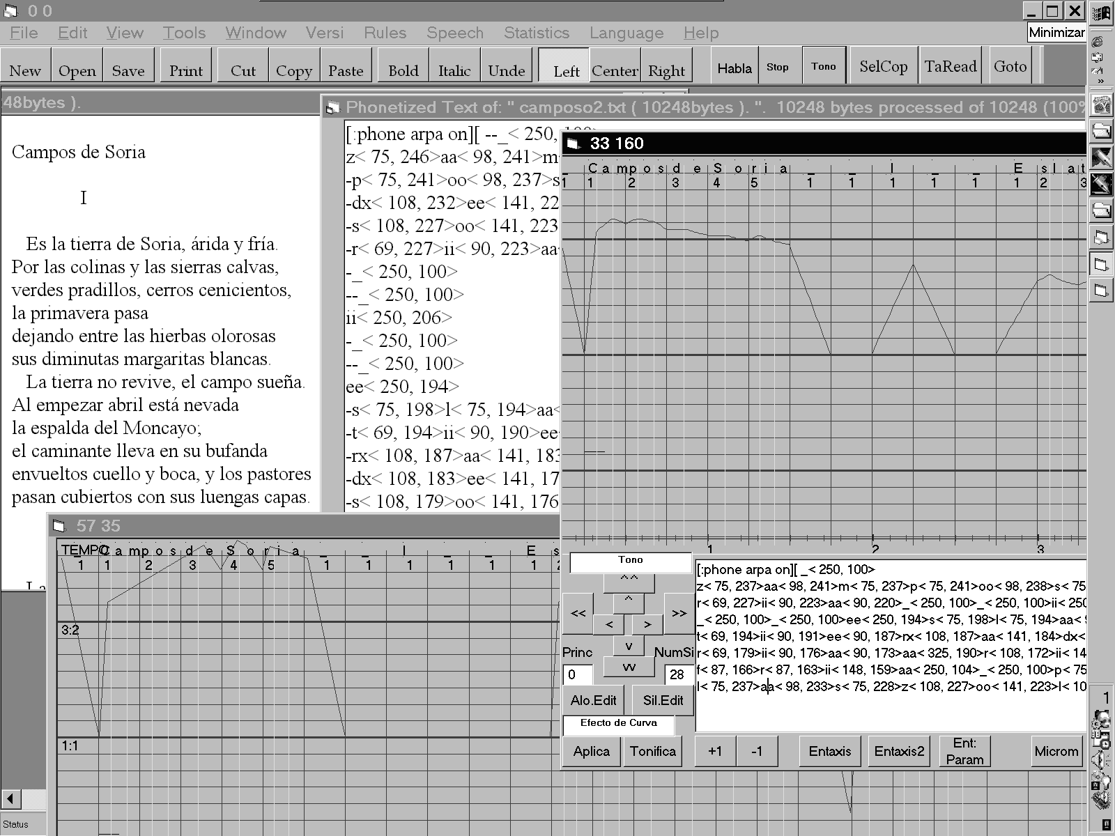Open the Help menu

[x=701, y=33]
